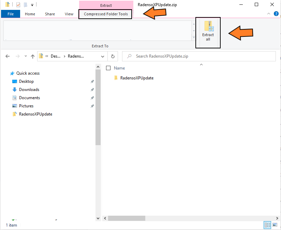Tick the select-all checkbox beside Name
The image size is (281, 230).
pos(108,68)
